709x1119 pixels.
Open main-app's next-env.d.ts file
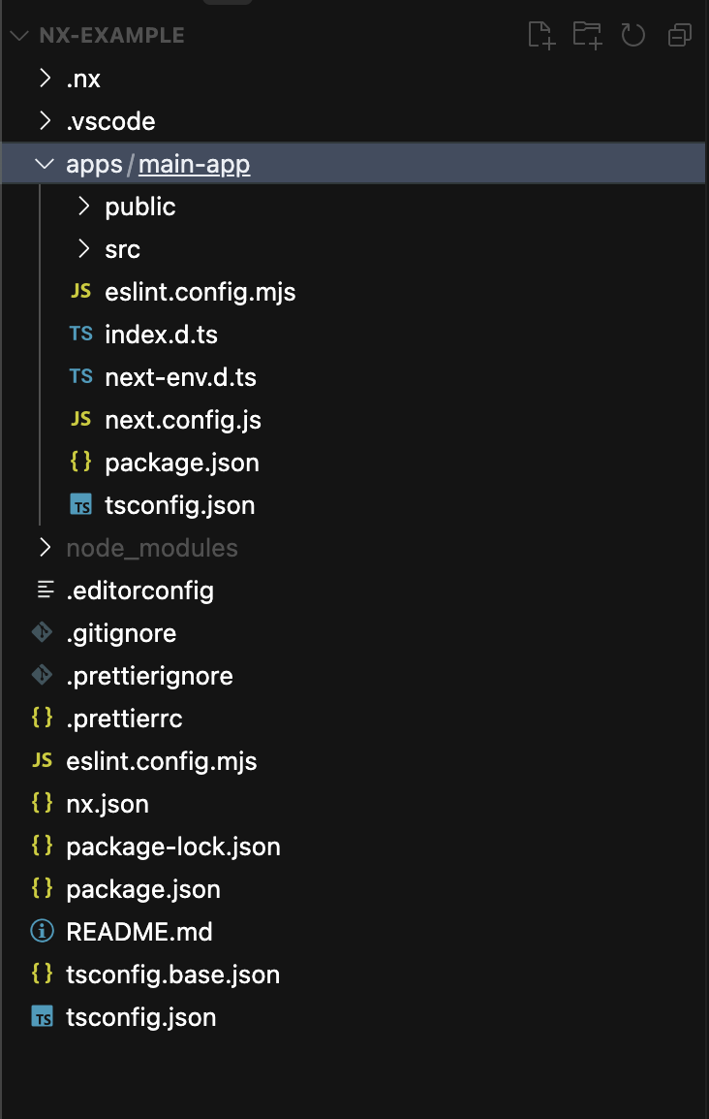(x=180, y=377)
